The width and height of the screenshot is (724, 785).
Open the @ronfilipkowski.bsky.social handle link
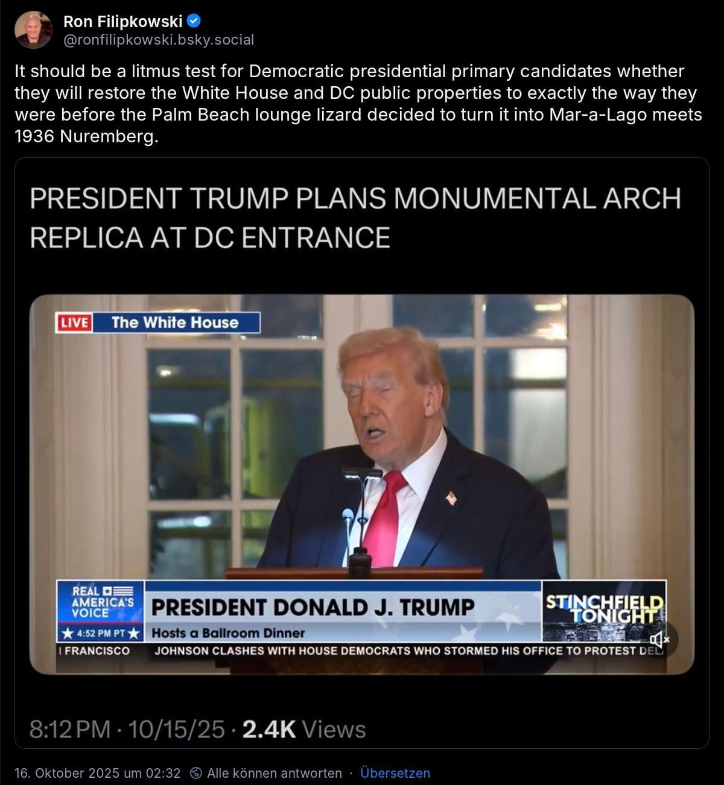159,40
